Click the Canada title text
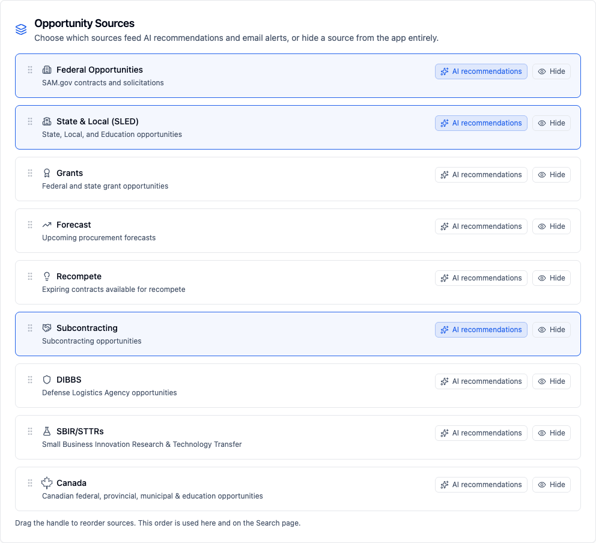The image size is (596, 543). point(71,484)
